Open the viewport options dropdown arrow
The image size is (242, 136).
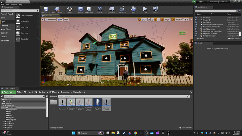point(42,20)
